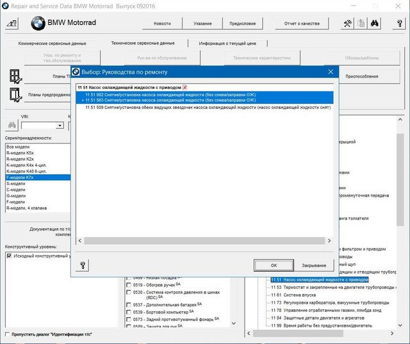Open search via binoculars icon in top toolbar
Screen dimensions: 410x344
click(375, 24)
